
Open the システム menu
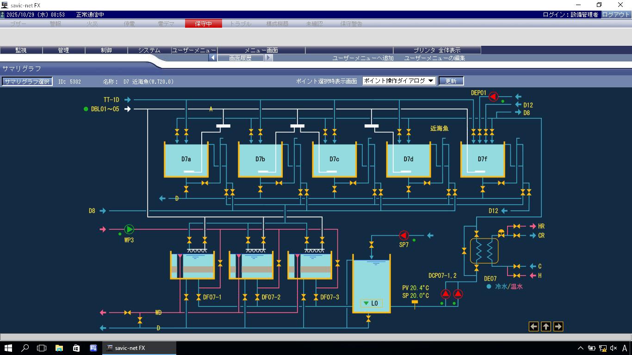[x=149, y=50]
